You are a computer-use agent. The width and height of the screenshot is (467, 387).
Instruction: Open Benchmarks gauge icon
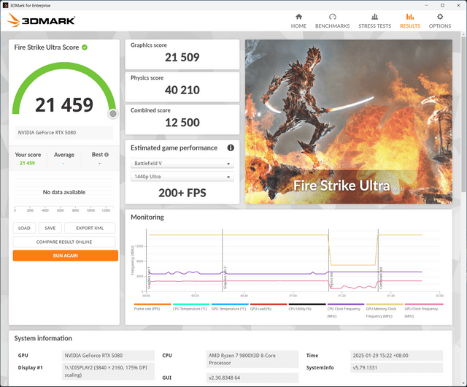pos(333,17)
